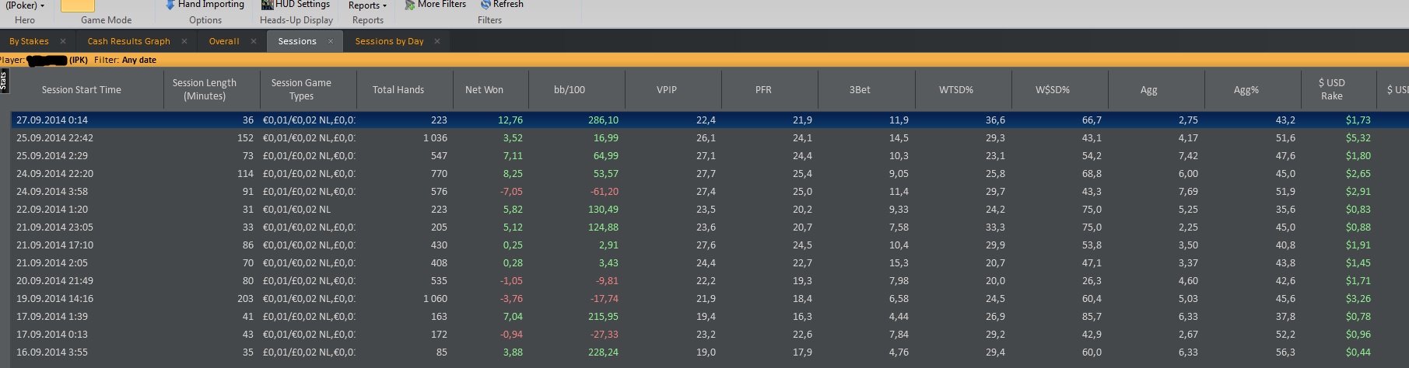
Task: Expand the vertical Stats side panel
Action: click(x=4, y=81)
